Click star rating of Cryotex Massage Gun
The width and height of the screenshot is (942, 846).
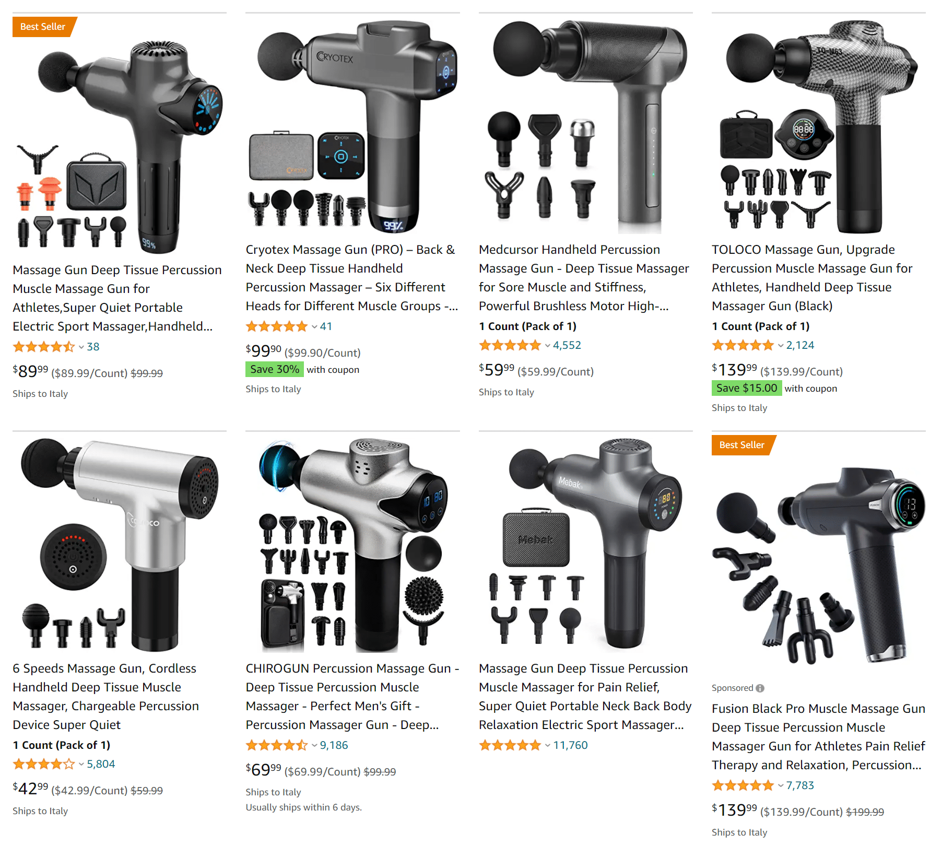pyautogui.click(x=277, y=326)
